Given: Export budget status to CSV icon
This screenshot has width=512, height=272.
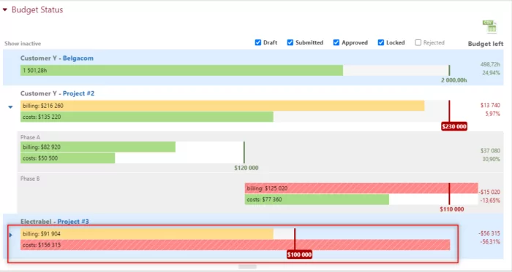Looking at the screenshot, I should pos(489,27).
